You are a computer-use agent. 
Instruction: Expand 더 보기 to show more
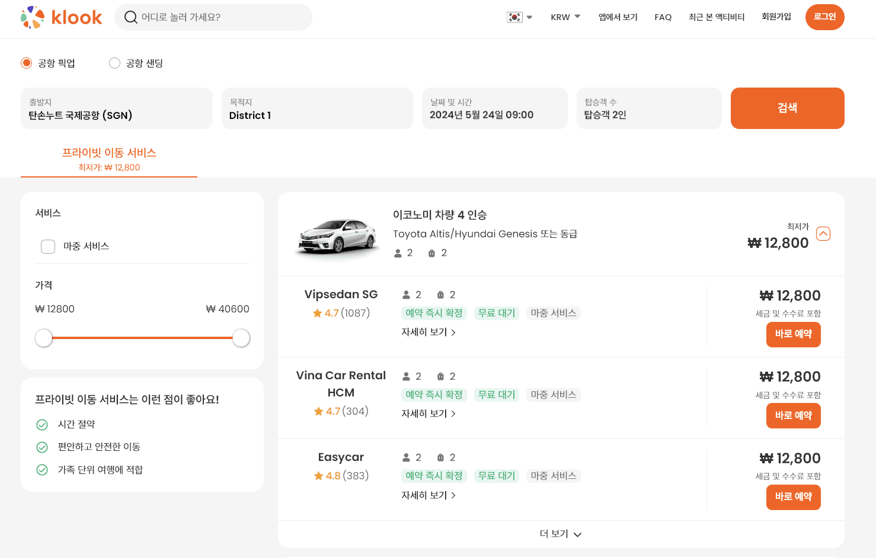click(x=560, y=534)
